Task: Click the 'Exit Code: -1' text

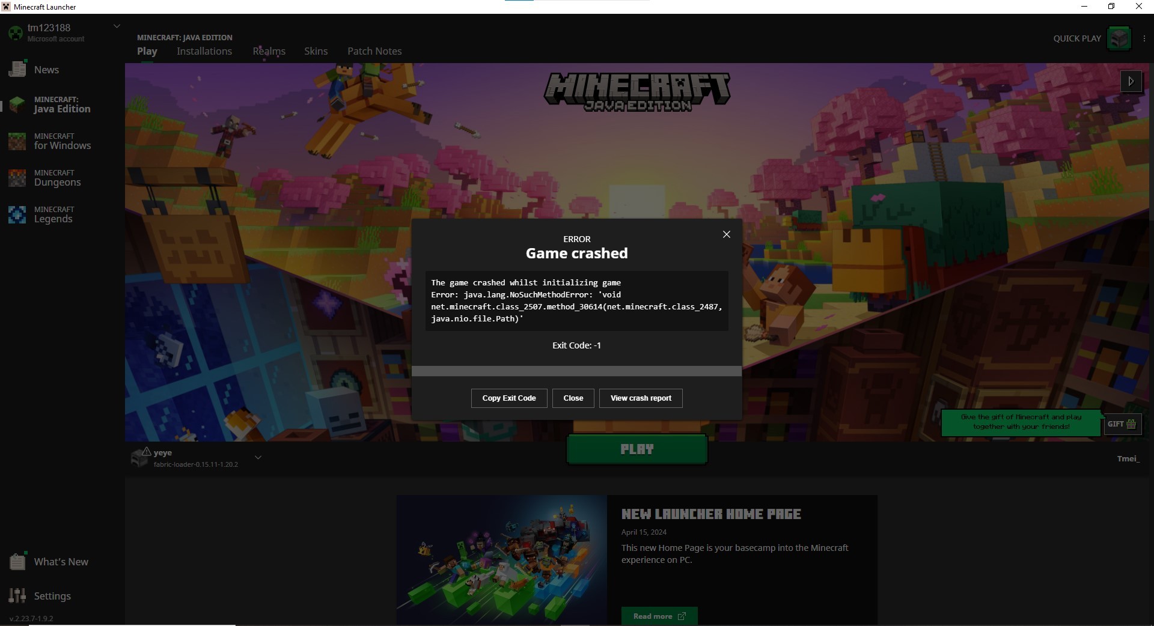Action: point(576,345)
